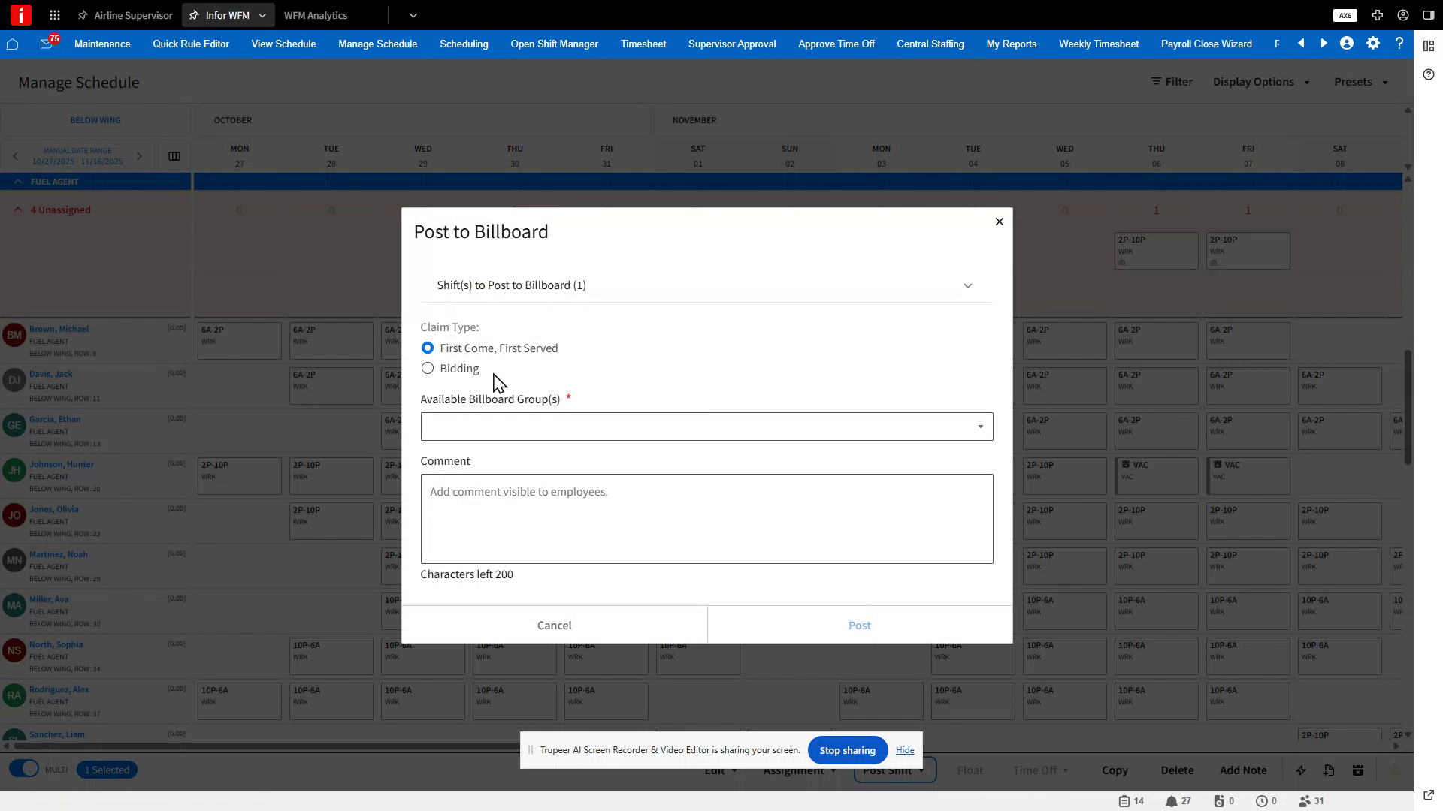Click the user profile icon in header
The width and height of the screenshot is (1443, 811).
pos(1346,44)
